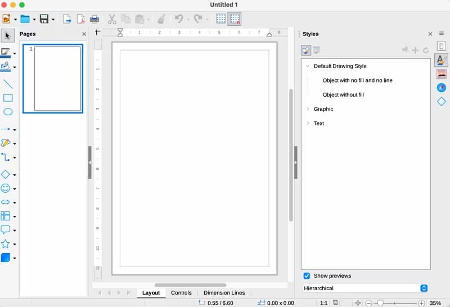Select the Stars and Banners tool
Image resolution: width=450 pixels, height=307 pixels.
point(6,244)
